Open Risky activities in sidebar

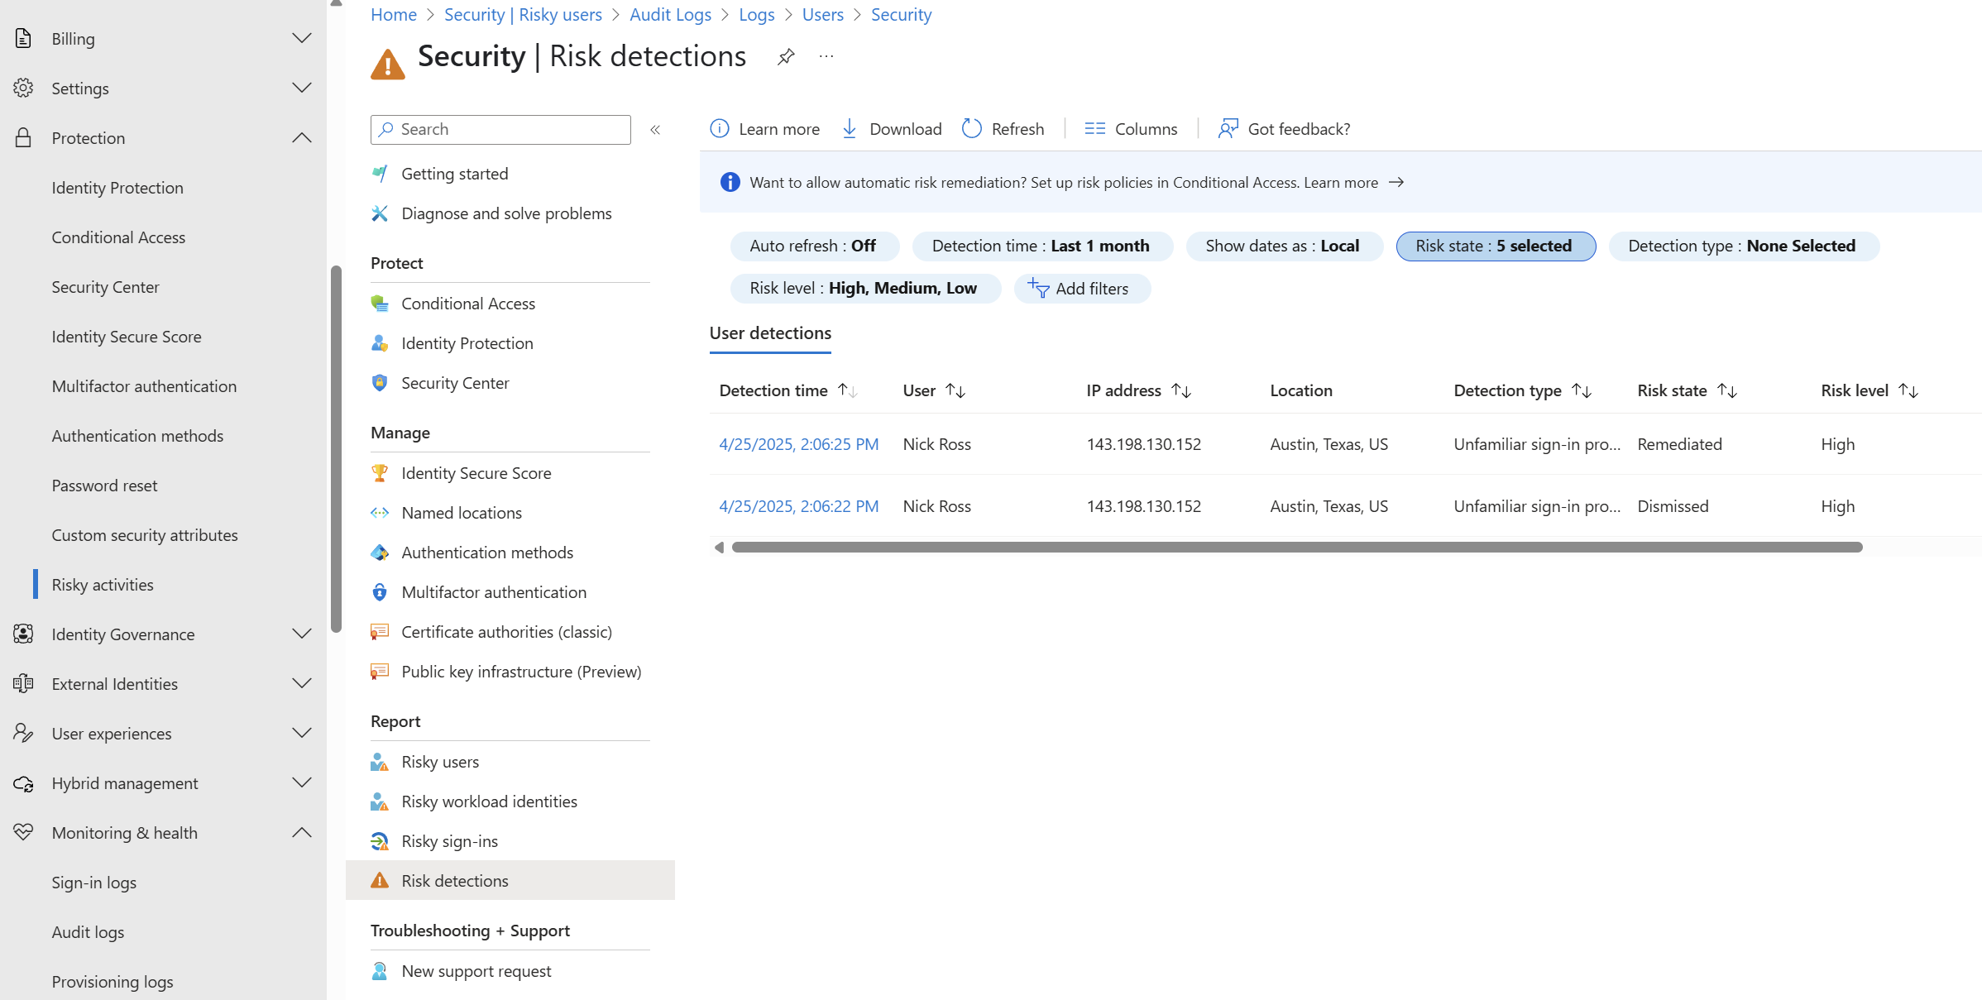pyautogui.click(x=103, y=585)
